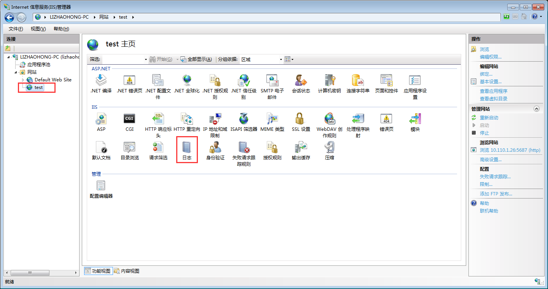Collapse the LIZHAOHONG-PC server node
548x289 pixels.
(8, 57)
